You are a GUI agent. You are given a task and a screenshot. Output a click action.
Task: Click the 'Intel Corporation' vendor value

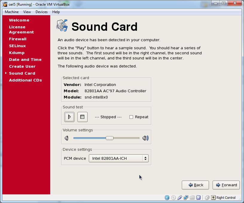(x=100, y=85)
